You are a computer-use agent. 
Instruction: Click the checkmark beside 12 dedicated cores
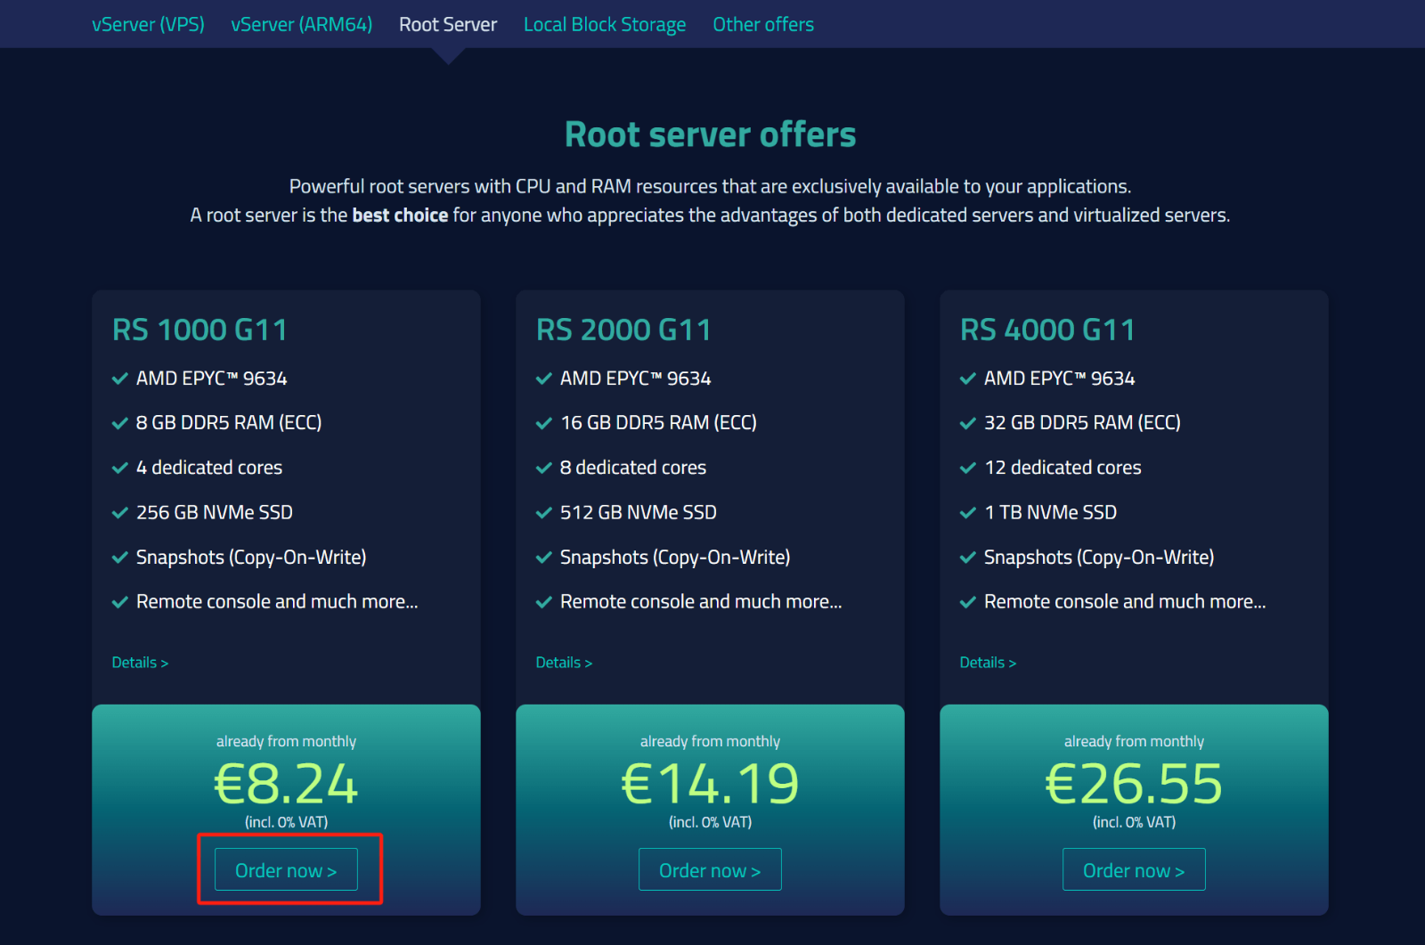(968, 468)
